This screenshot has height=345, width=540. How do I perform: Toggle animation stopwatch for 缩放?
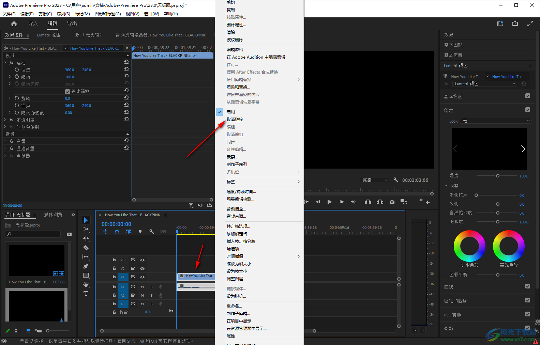17,77
